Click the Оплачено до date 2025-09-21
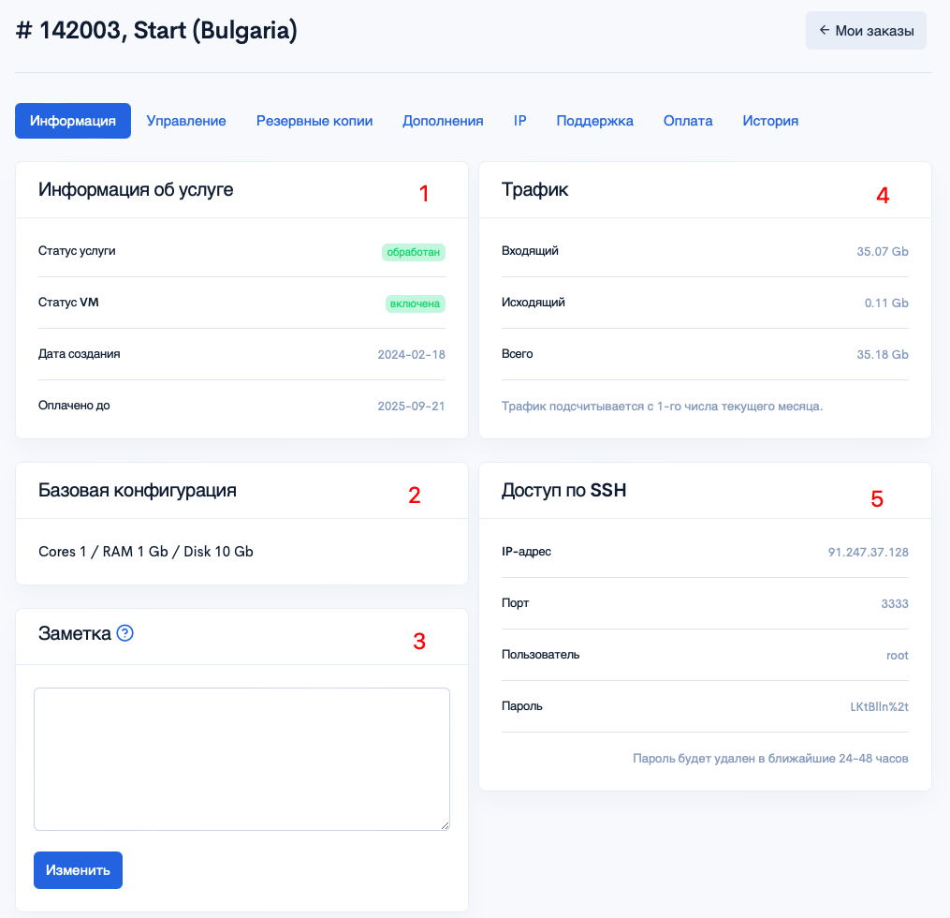The image size is (950, 918). pos(412,406)
